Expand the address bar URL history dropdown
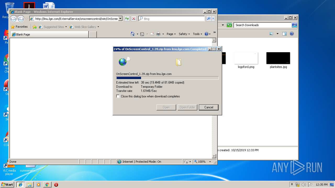Image resolution: width=335 pixels, height=188 pixels. click(120, 19)
